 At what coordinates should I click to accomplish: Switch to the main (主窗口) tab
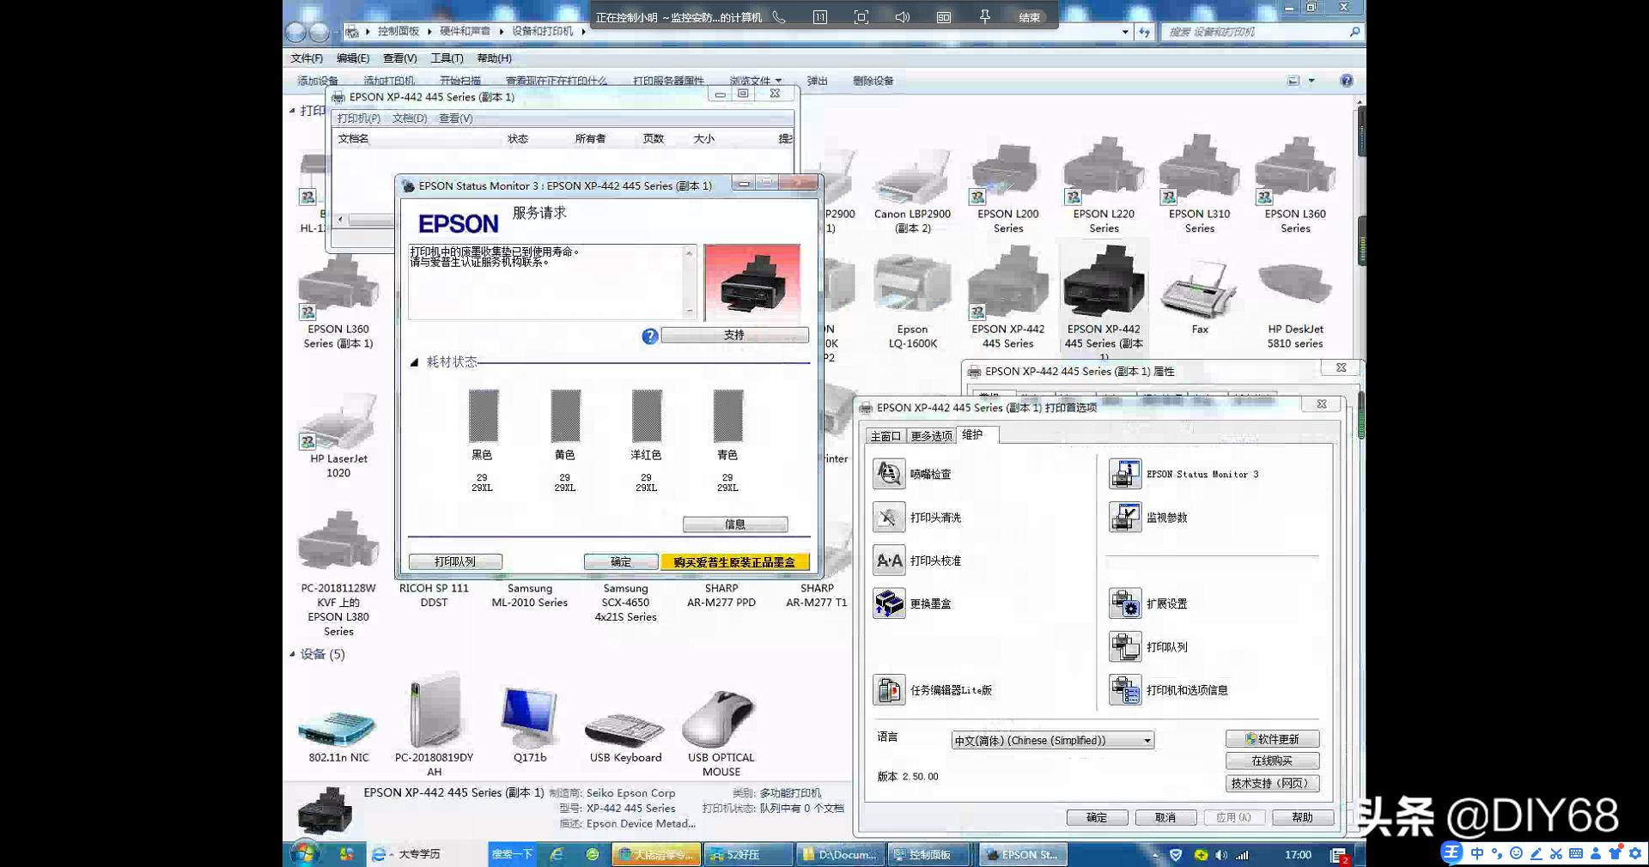(885, 436)
